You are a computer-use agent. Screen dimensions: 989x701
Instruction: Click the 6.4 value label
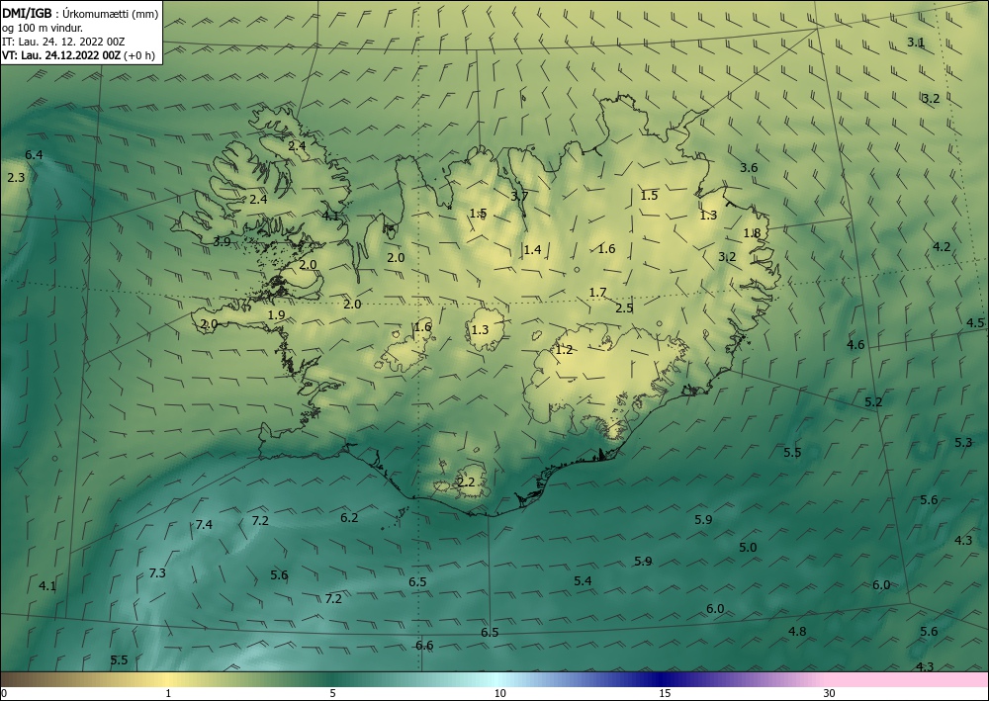tap(34, 155)
